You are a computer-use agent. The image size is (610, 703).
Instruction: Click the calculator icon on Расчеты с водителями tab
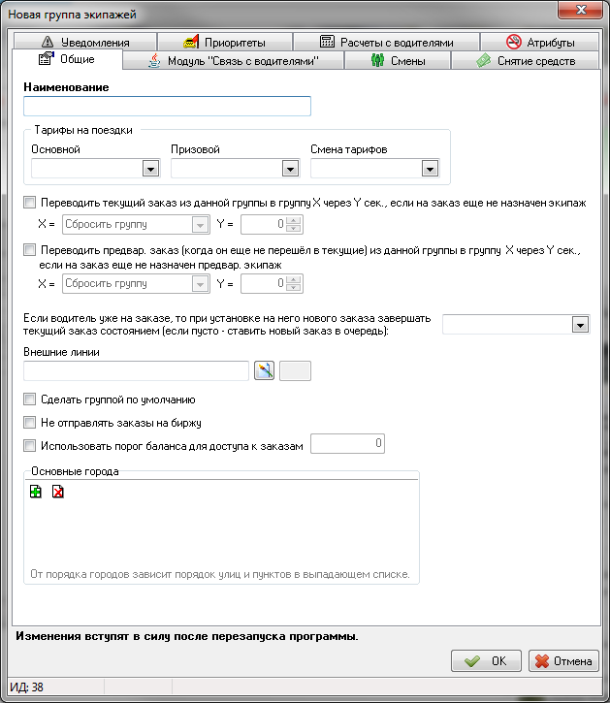[x=327, y=42]
